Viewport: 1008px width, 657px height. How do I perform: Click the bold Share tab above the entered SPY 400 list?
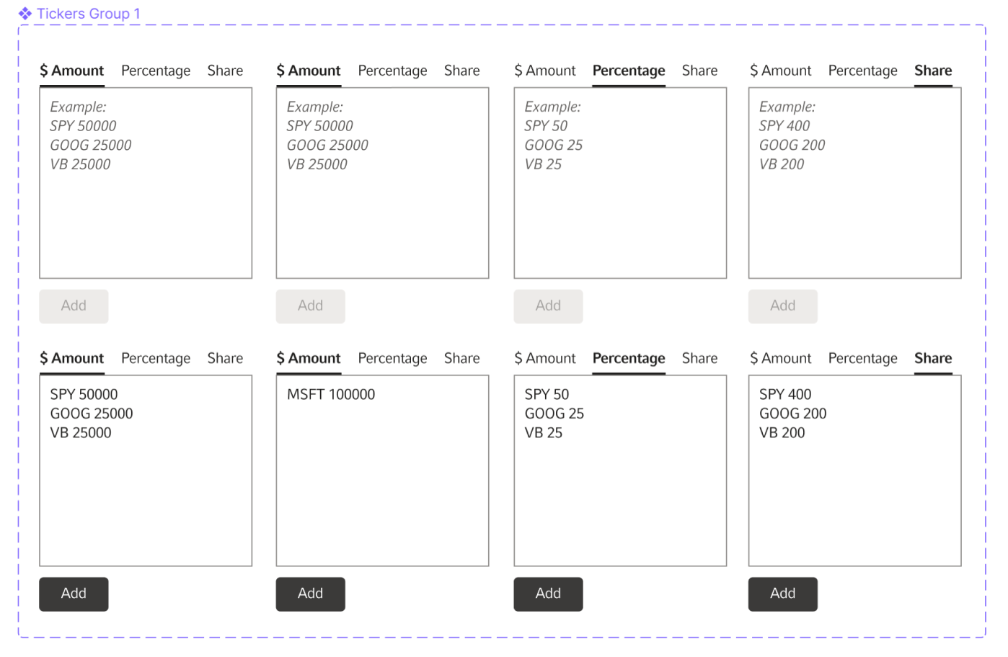coord(933,359)
